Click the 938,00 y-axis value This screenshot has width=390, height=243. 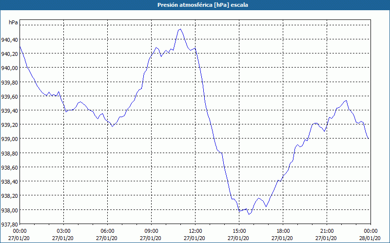9,210
